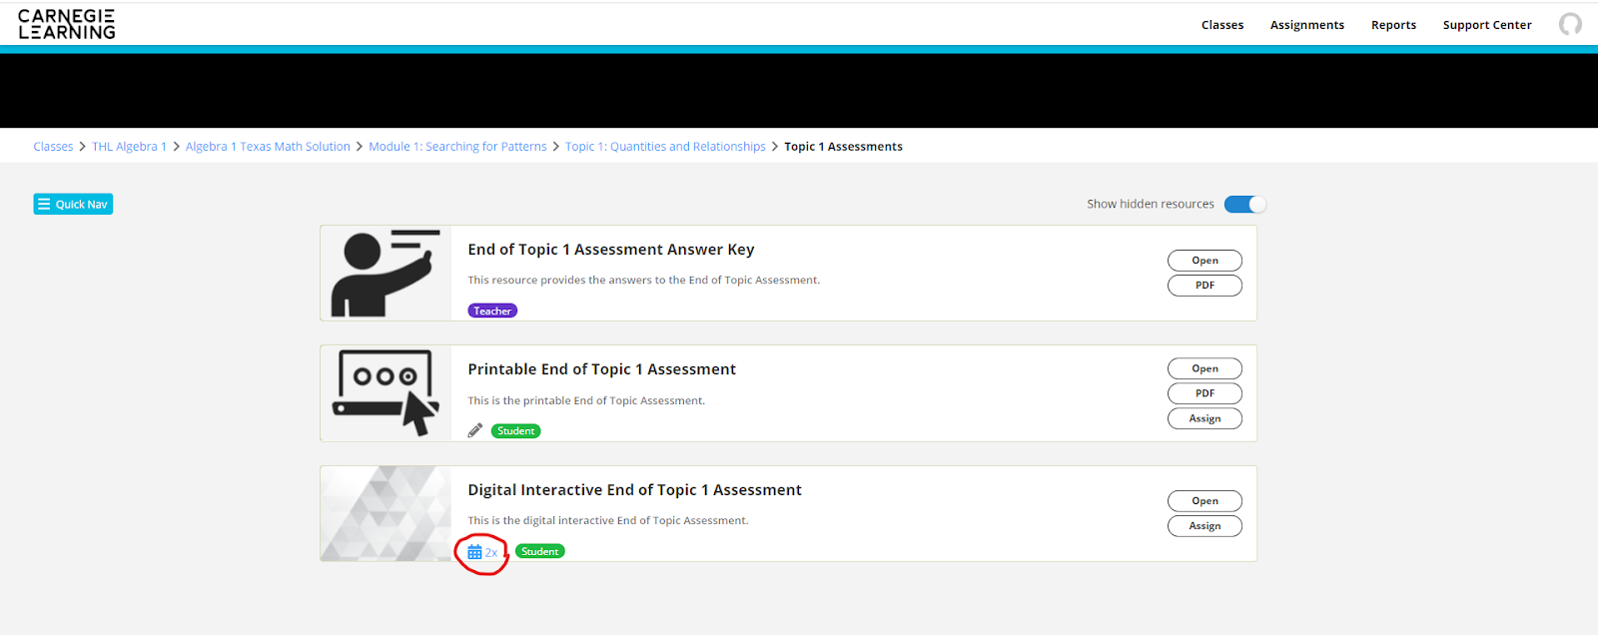Click the End of Topic 1 Assessment Answer Key title
The image size is (1598, 635).
(611, 250)
